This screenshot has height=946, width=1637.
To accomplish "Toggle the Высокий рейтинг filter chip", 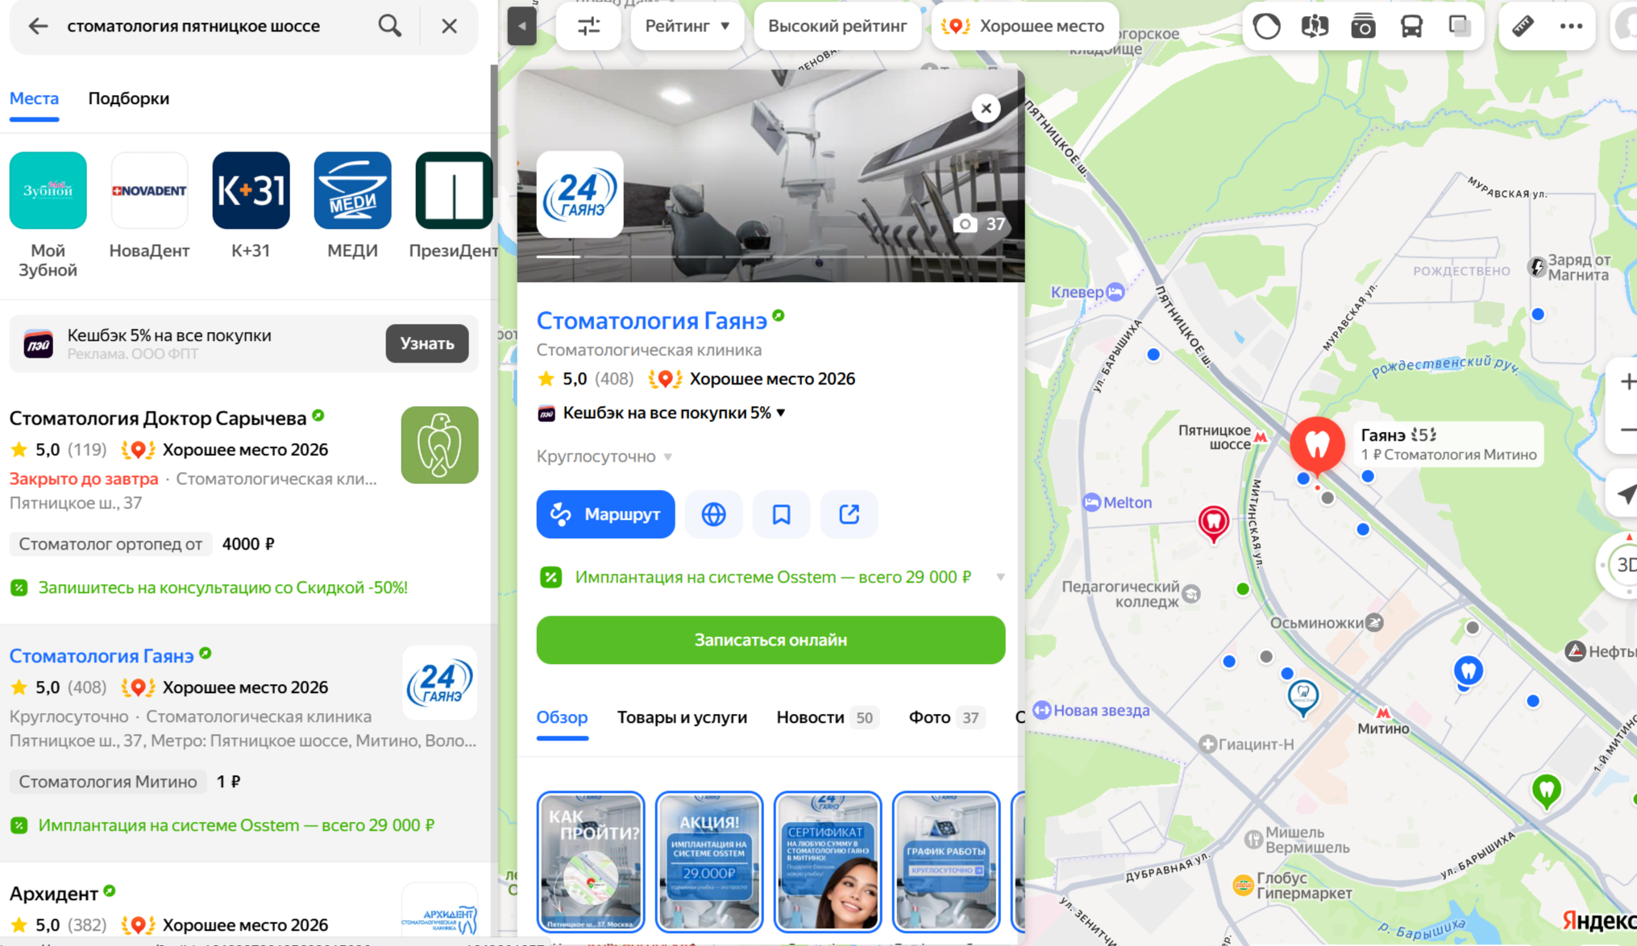I will tap(837, 26).
